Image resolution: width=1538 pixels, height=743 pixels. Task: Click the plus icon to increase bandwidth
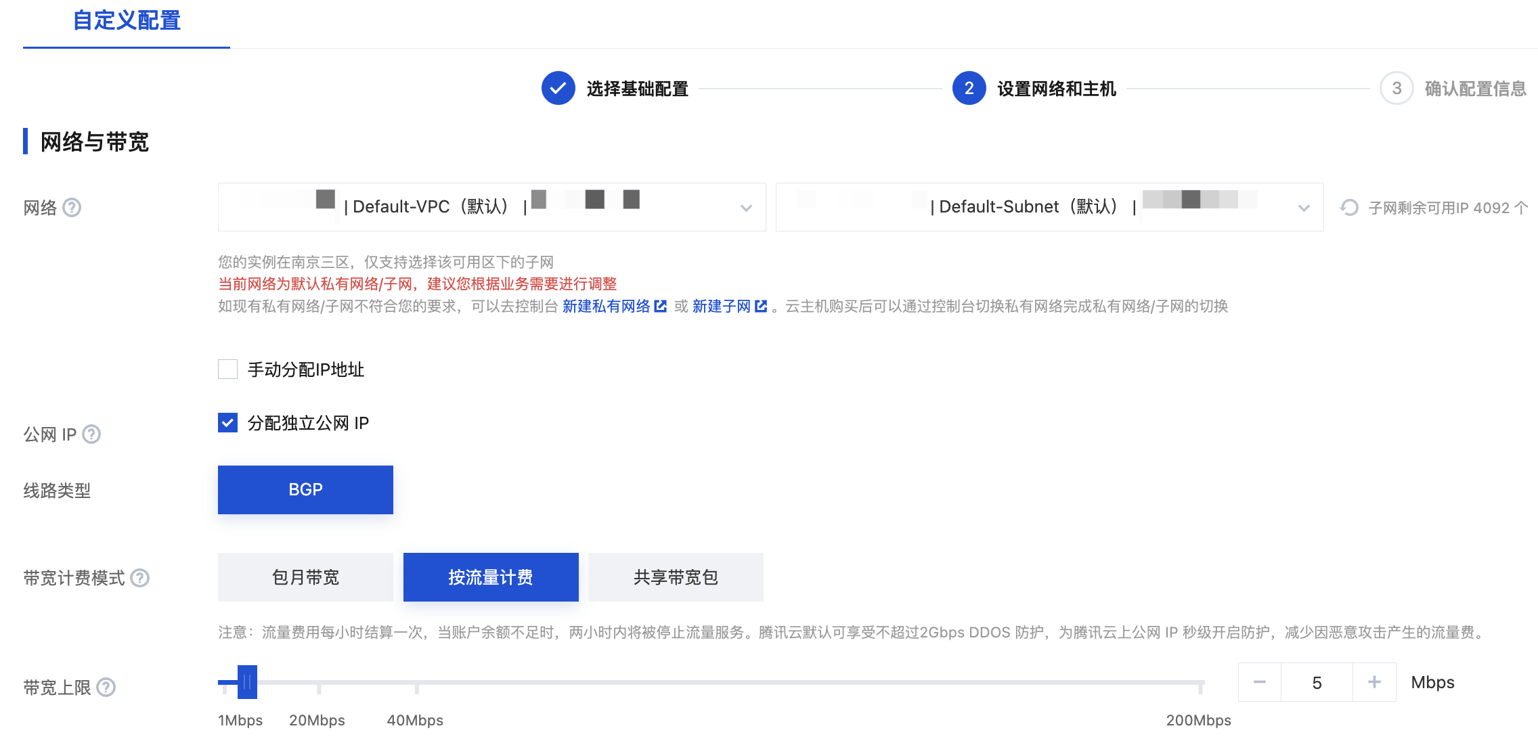pyautogui.click(x=1374, y=682)
